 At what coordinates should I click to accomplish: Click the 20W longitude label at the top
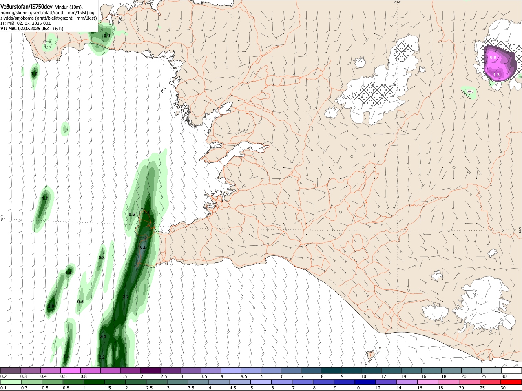coord(397,2)
